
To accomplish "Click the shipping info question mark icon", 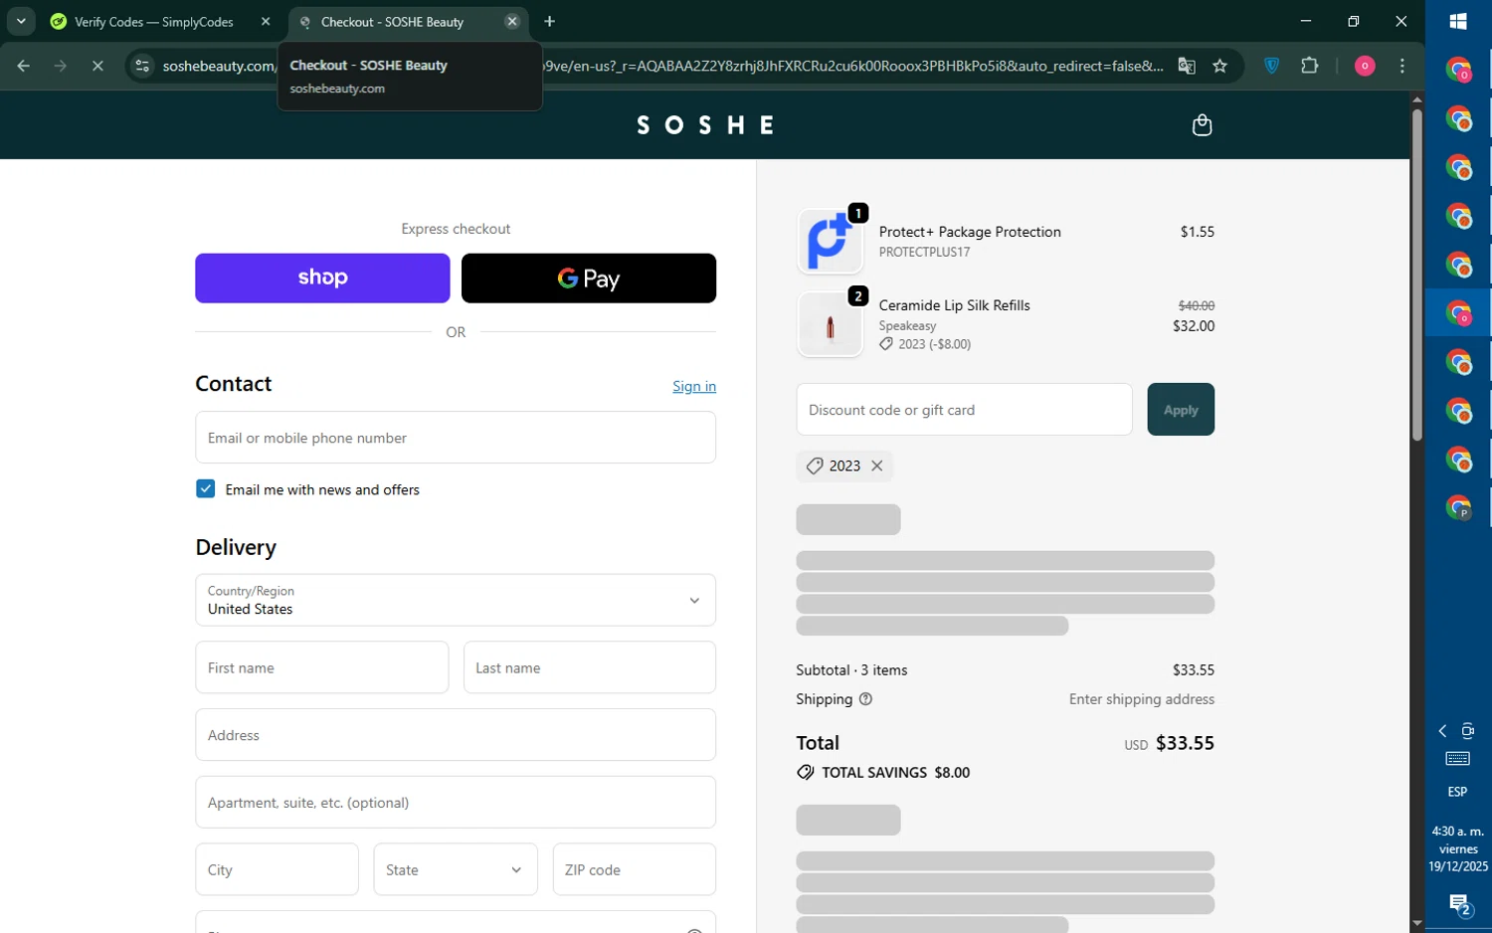I will click(x=865, y=699).
